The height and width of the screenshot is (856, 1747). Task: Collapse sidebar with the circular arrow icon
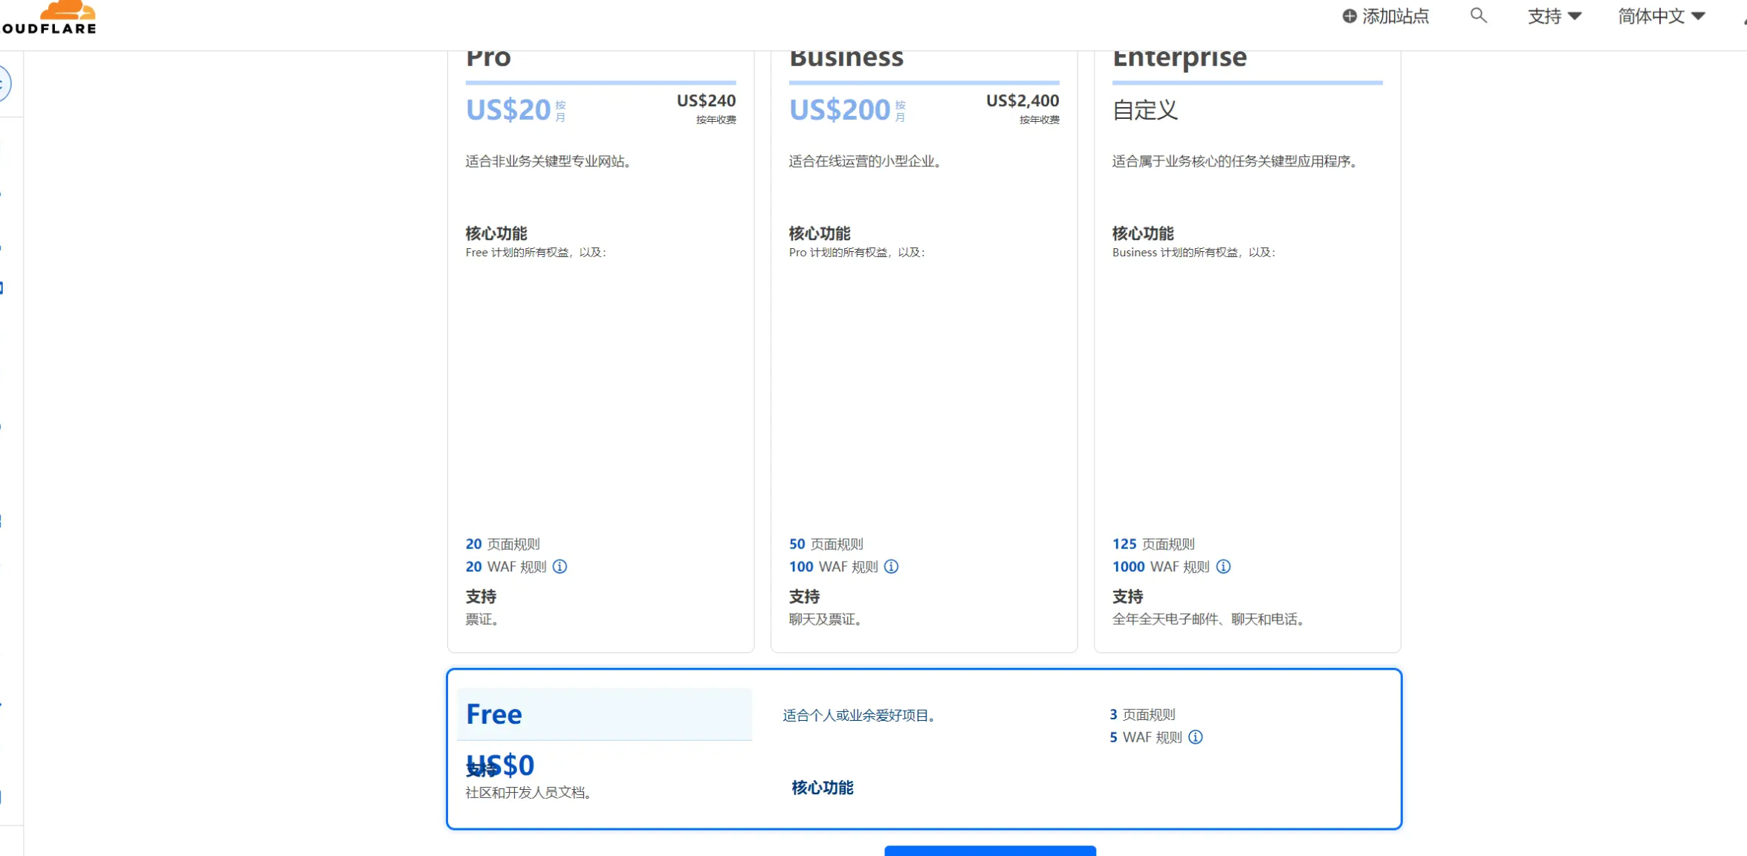(x=3, y=84)
